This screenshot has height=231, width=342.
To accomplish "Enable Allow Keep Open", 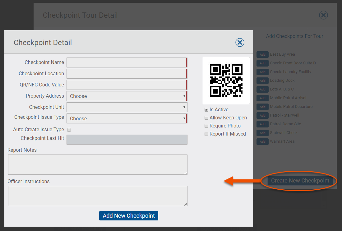I will (x=206, y=118).
